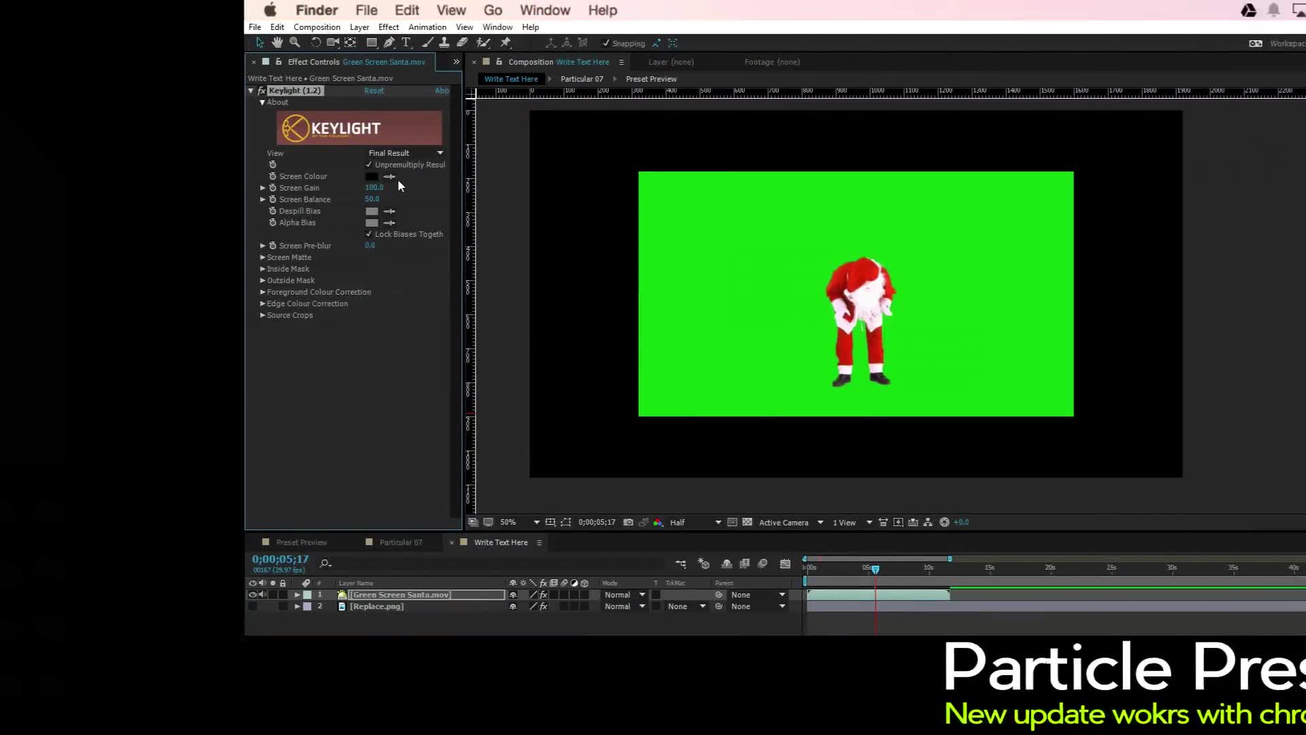Image resolution: width=1306 pixels, height=735 pixels.
Task: Open the Half resolution dropdown
Action: coord(695,523)
